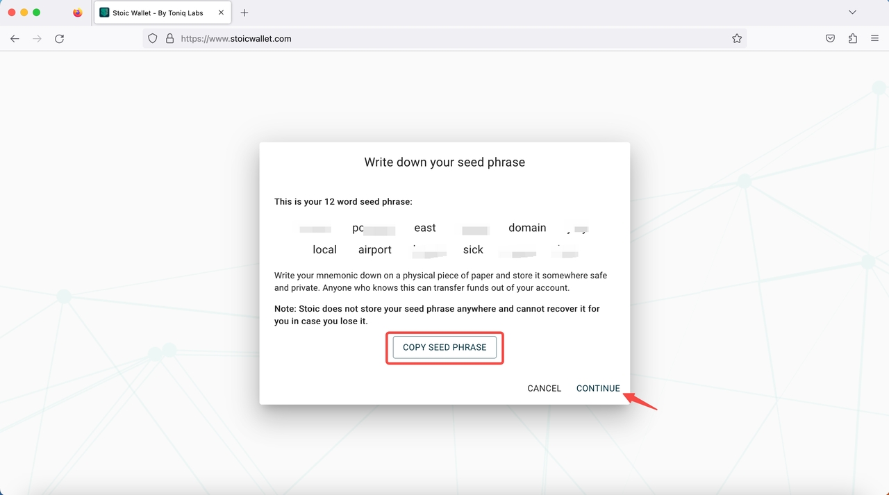Click the Save to Pocket icon
This screenshot has height=495, width=889.
pos(830,39)
